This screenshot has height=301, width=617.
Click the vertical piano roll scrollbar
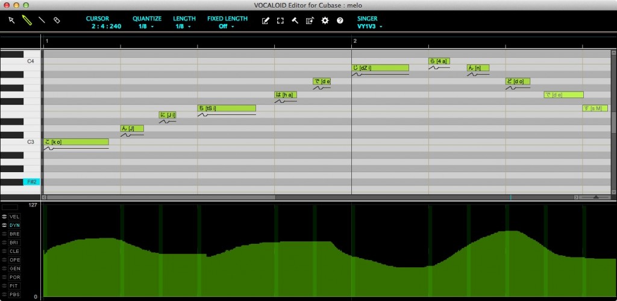point(613,122)
